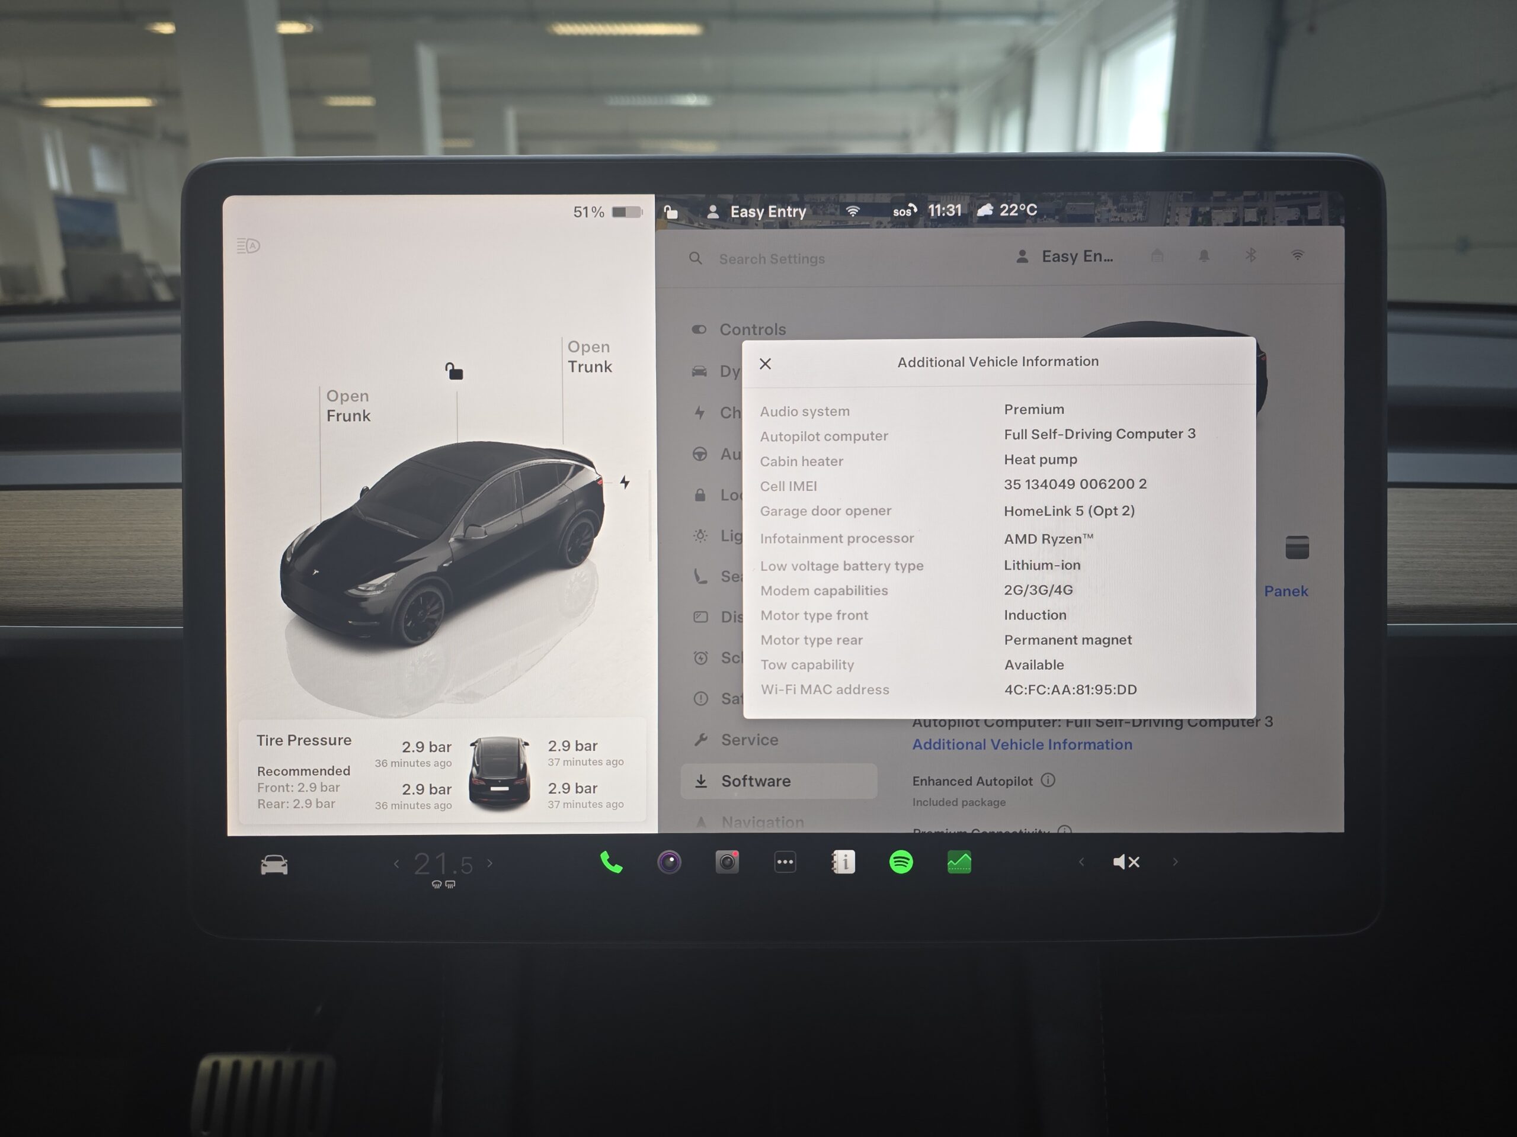Open the phone app in bottom bar
The height and width of the screenshot is (1137, 1517).
611,862
